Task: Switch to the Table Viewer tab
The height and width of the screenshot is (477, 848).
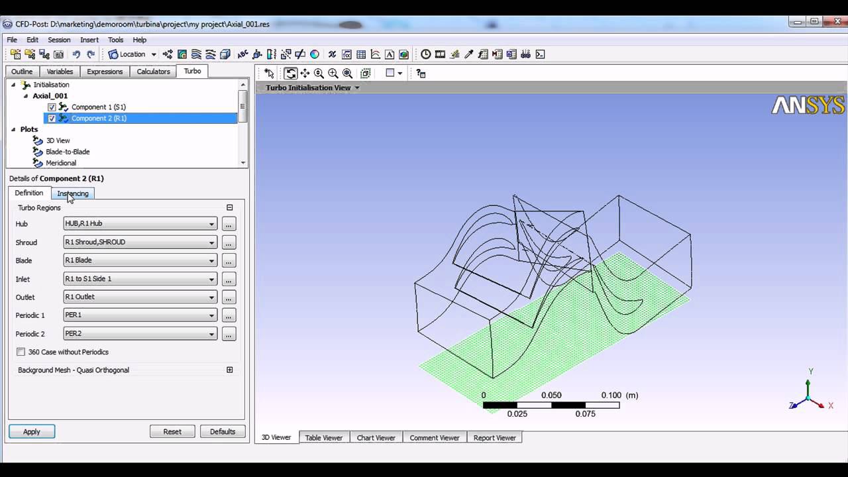Action: [x=324, y=438]
